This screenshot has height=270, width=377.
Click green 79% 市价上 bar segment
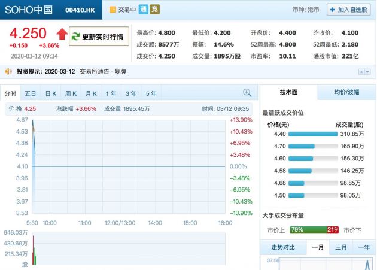[x=308, y=230]
